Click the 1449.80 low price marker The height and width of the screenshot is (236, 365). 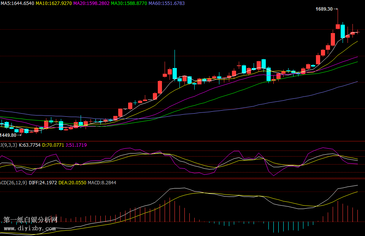pos(8,135)
